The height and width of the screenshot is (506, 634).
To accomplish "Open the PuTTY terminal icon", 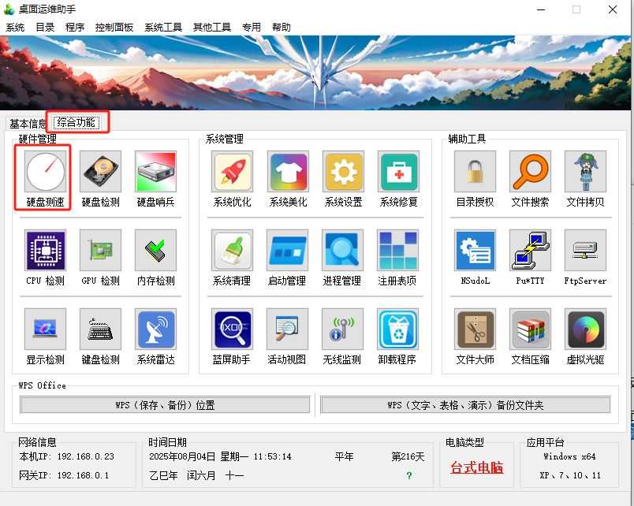I will click(530, 250).
